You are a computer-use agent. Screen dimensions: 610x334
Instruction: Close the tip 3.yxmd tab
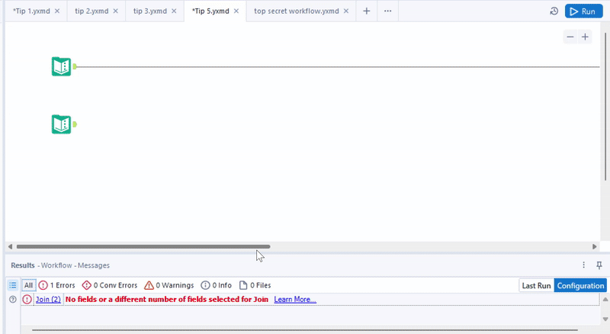[174, 11]
